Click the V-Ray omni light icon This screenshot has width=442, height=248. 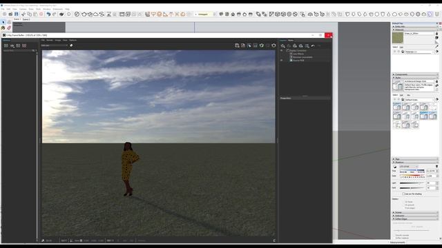click(177, 14)
